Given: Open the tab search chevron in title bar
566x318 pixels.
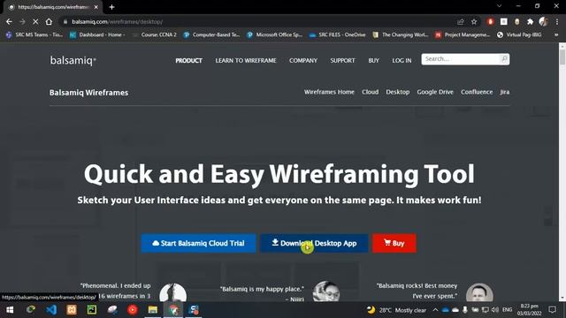Looking at the screenshot, I should pyautogui.click(x=499, y=6).
